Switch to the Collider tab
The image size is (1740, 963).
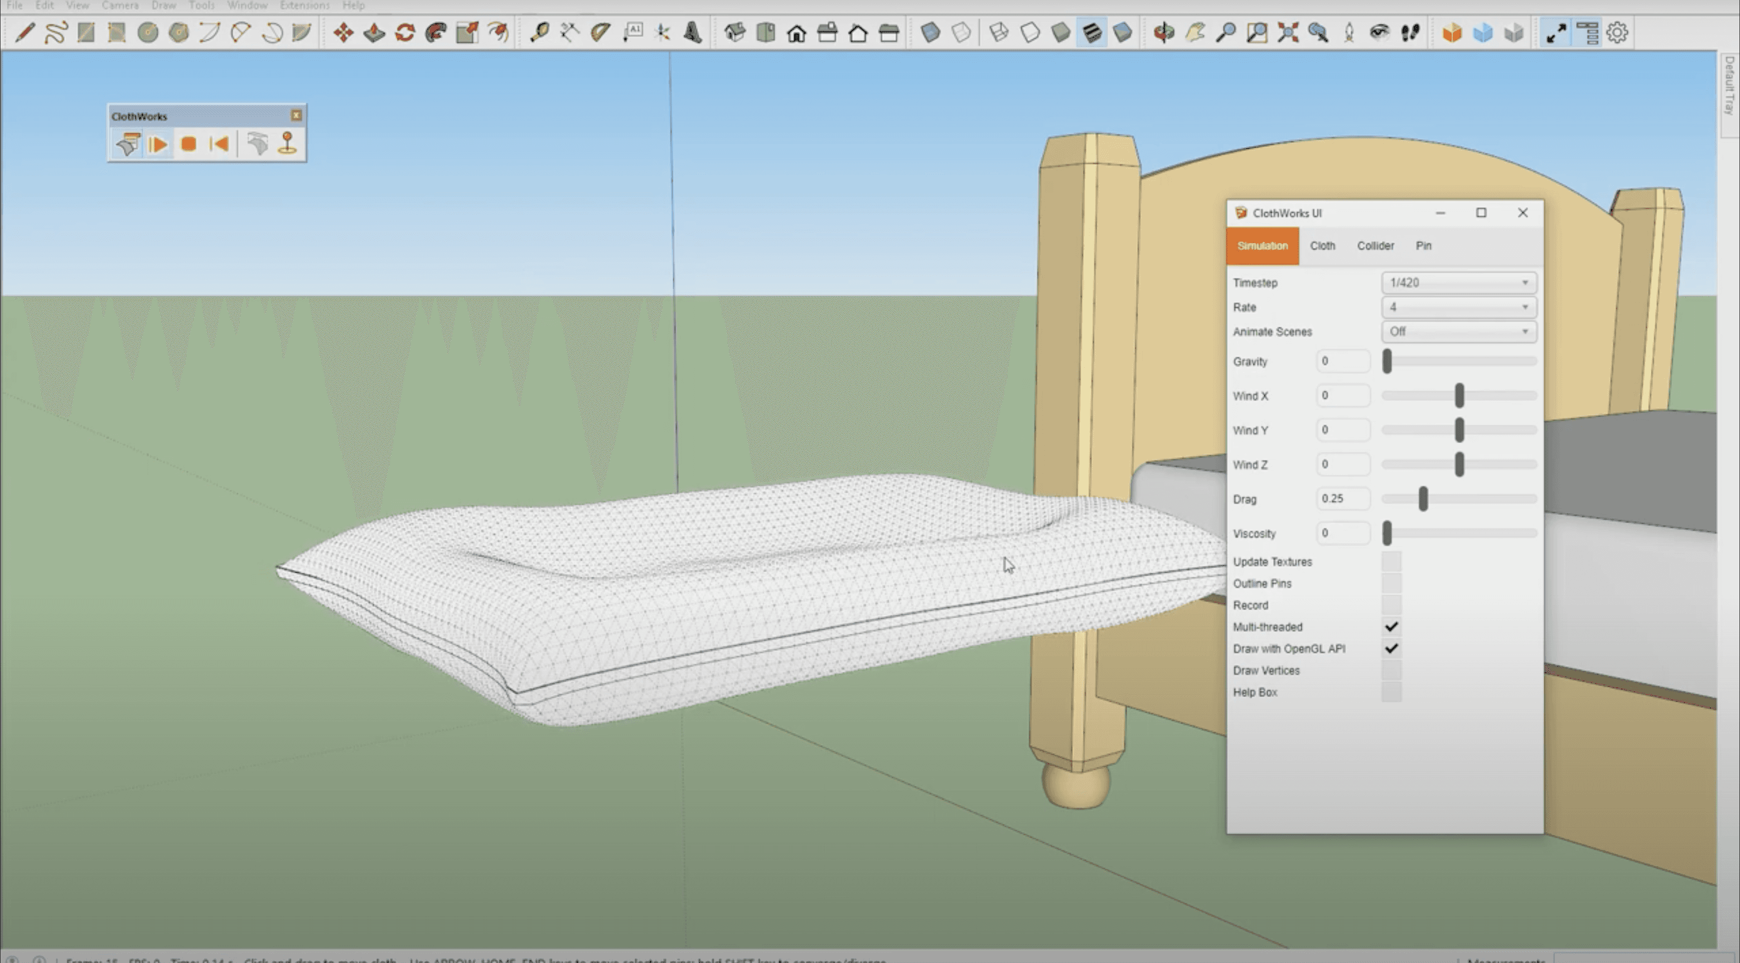point(1375,246)
